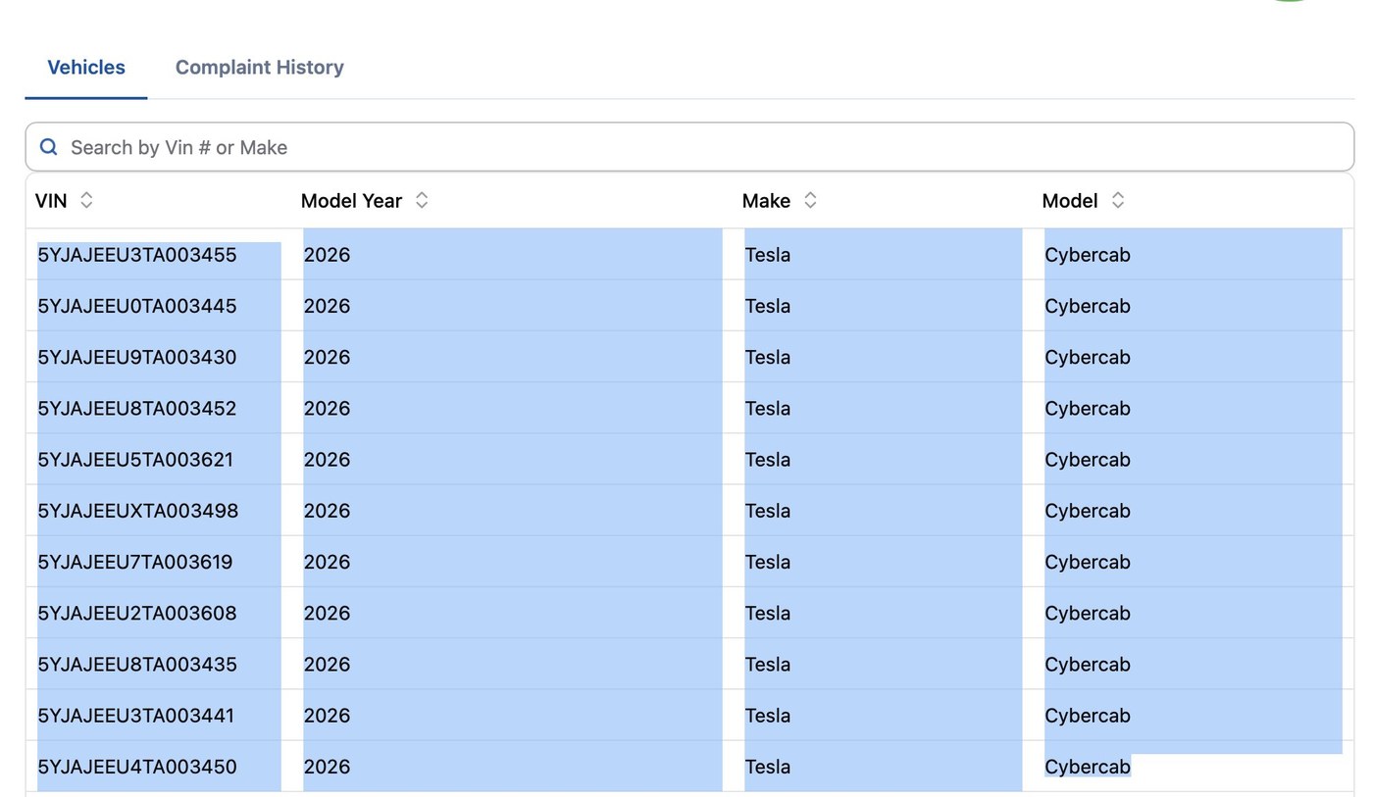Click the Model Year column header label
Screen dimensions: 1373x797
[351, 200]
